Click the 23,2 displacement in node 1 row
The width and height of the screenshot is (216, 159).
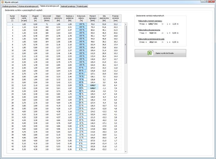[x=116, y=24]
